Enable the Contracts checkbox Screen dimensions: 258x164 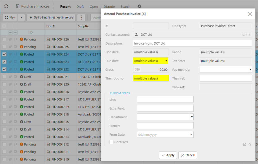111,142
